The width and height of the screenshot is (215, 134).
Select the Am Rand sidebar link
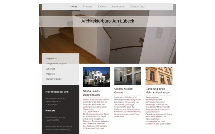click(51, 69)
